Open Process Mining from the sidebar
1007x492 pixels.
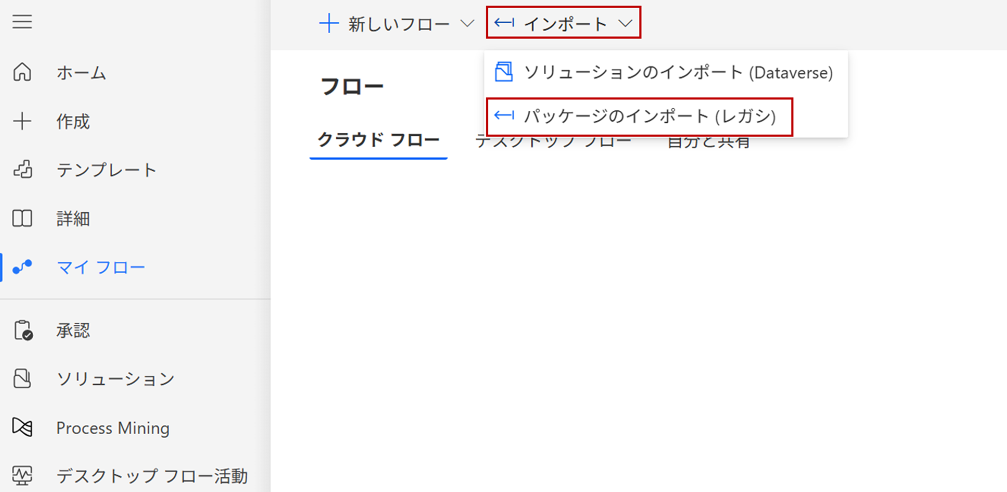coord(113,428)
